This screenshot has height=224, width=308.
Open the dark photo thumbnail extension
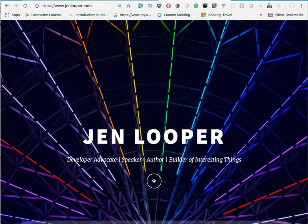click(205, 6)
